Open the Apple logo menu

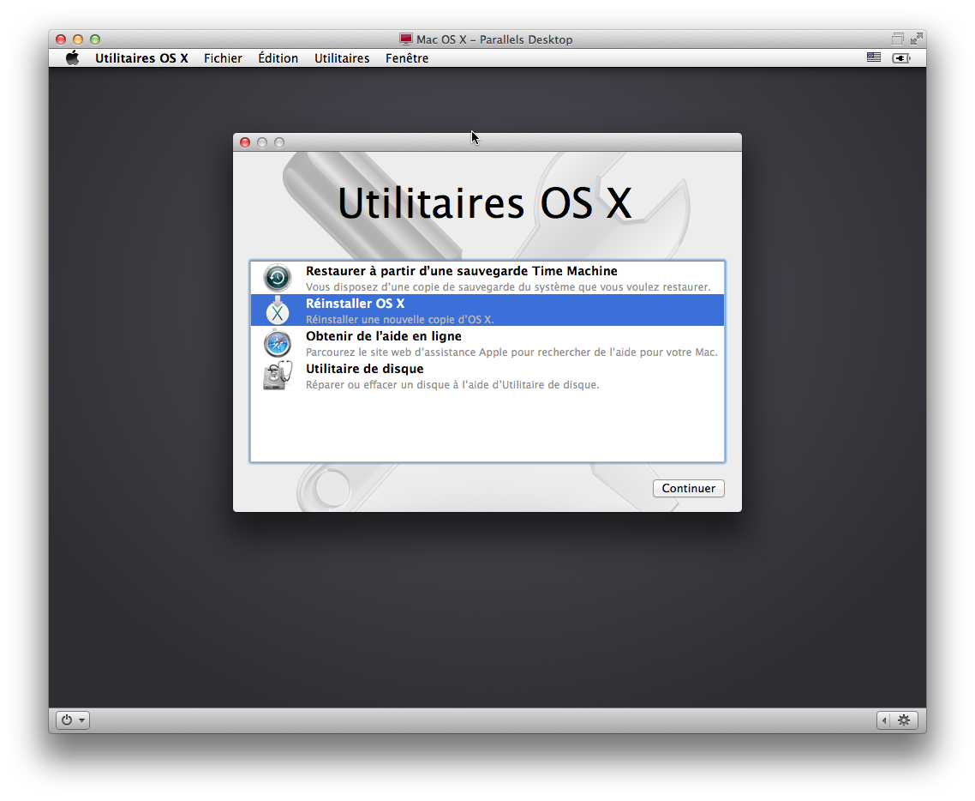coord(73,58)
